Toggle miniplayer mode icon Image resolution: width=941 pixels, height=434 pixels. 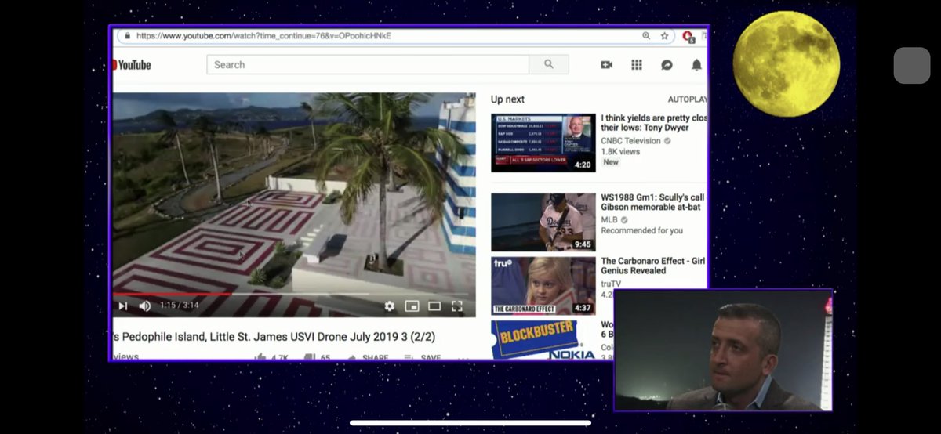pos(412,306)
